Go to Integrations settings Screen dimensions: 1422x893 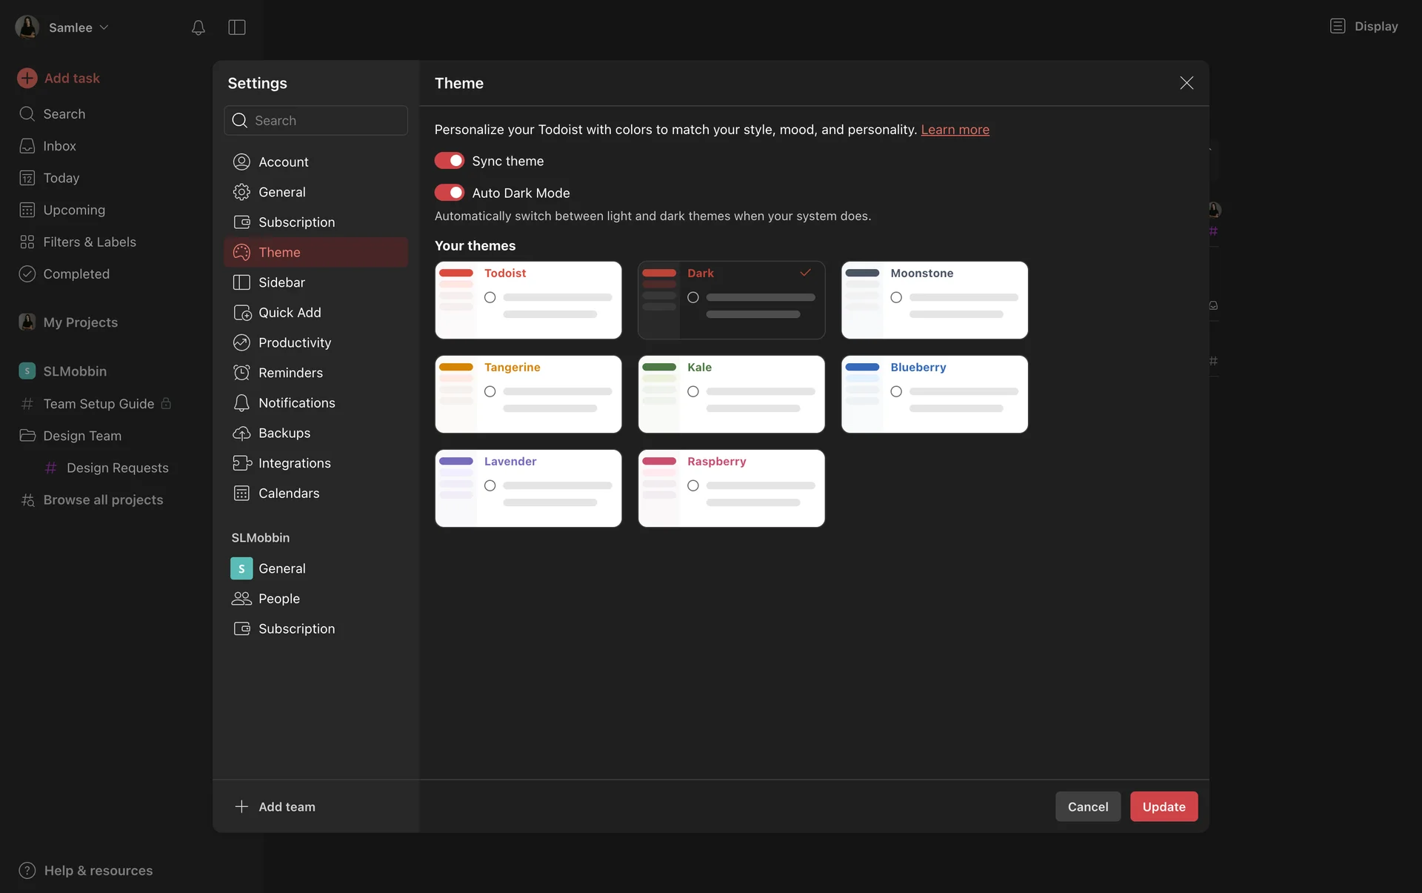tap(294, 463)
